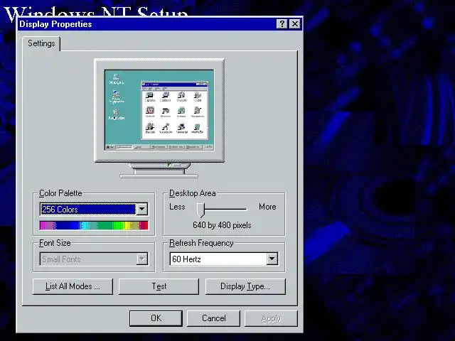Image resolution: width=455 pixels, height=341 pixels.
Task: Click the question mark help button in title bar
Action: (x=282, y=23)
